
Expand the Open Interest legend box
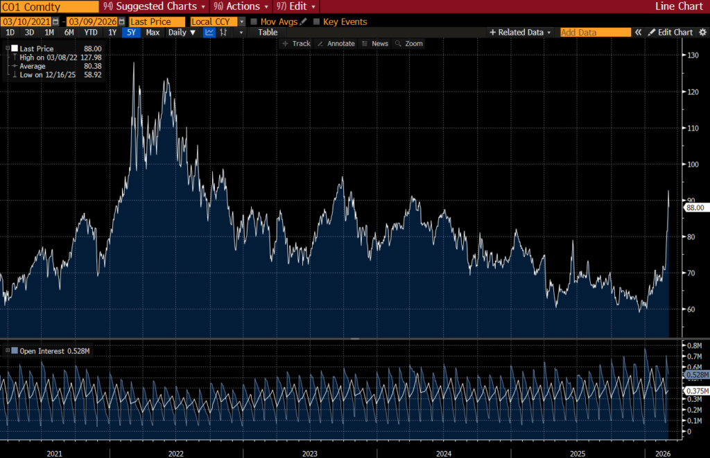(x=8, y=350)
